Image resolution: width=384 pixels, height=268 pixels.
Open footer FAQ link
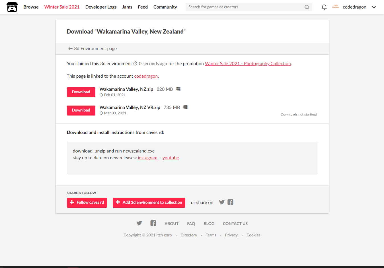(191, 224)
